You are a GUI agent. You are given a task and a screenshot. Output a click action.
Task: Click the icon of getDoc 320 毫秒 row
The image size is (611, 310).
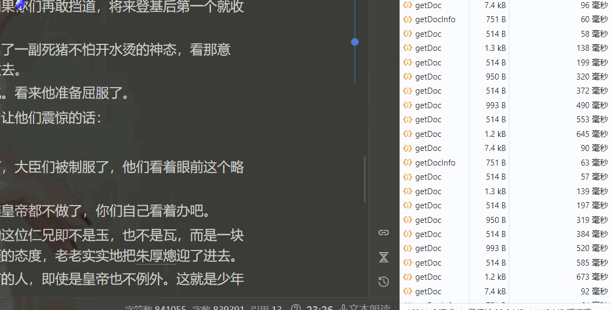(408, 76)
